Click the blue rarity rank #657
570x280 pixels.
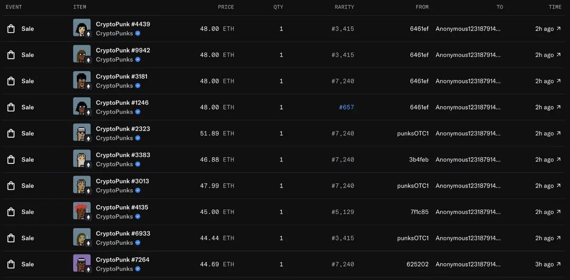(x=346, y=107)
